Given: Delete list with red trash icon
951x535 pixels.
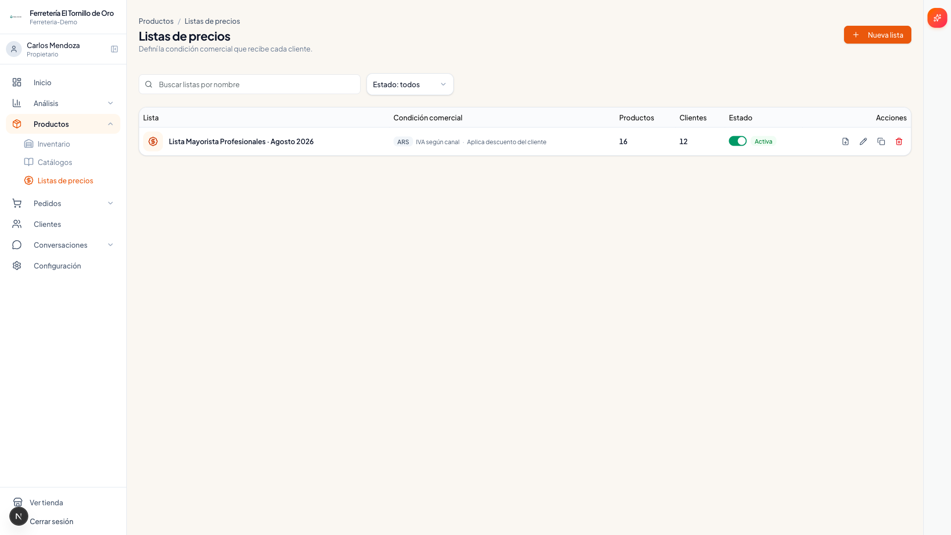Looking at the screenshot, I should coord(899,142).
